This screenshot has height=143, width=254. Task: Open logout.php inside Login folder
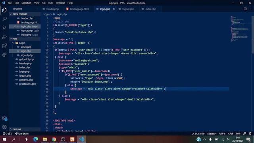(x=27, y=55)
